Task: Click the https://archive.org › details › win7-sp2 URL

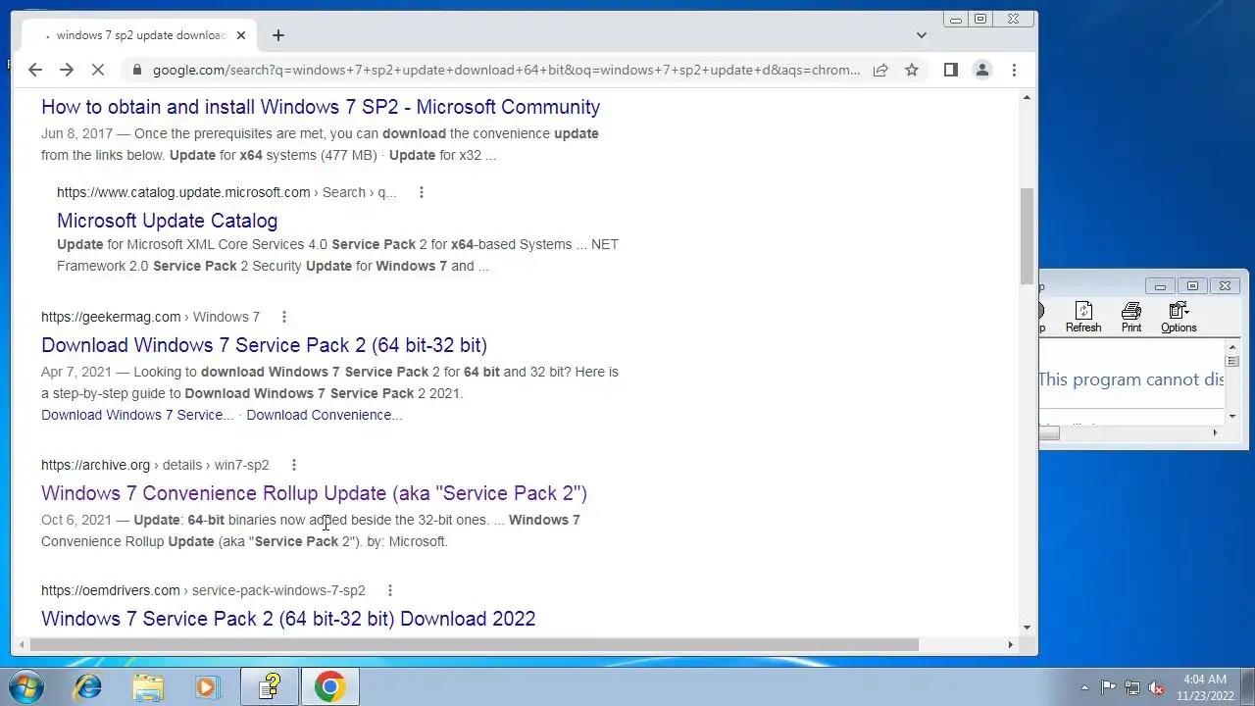Action: point(155,465)
